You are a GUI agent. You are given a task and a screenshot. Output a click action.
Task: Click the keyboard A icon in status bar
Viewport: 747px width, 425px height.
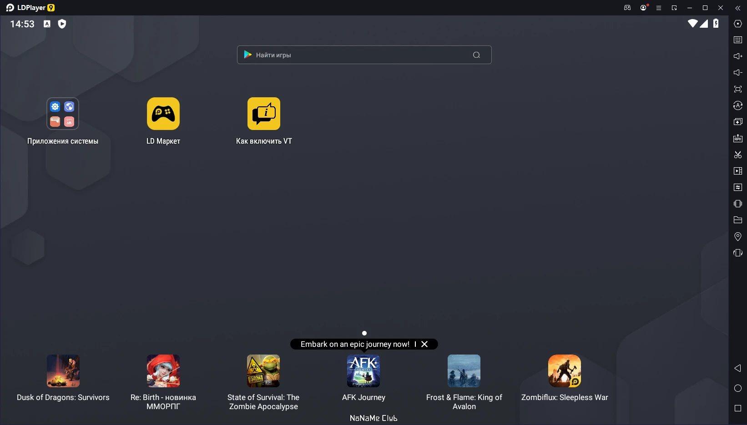(x=47, y=24)
